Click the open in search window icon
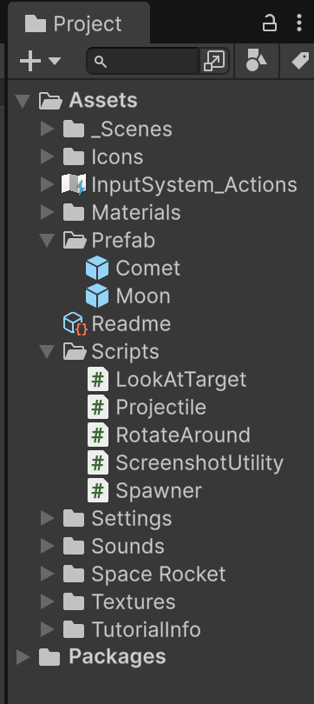The width and height of the screenshot is (314, 704). tap(214, 61)
